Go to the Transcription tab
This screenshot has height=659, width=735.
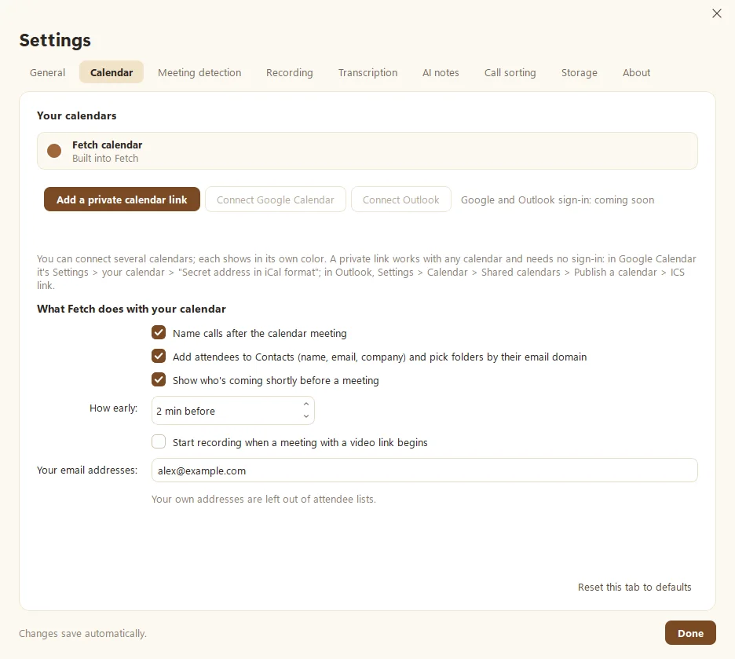coord(368,72)
